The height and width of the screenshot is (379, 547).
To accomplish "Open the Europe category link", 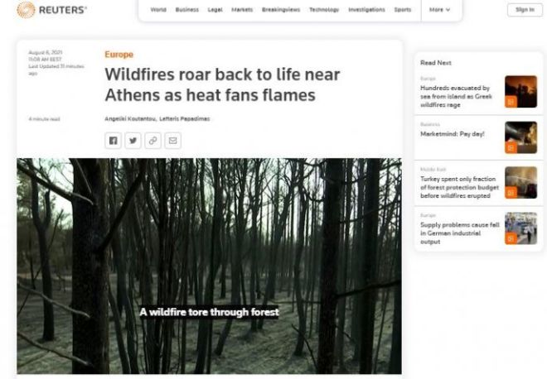I will 119,55.
